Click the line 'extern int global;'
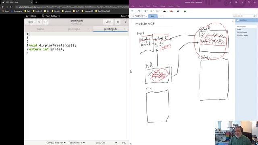Screen dimensions: 258x145 (x=47, y=49)
